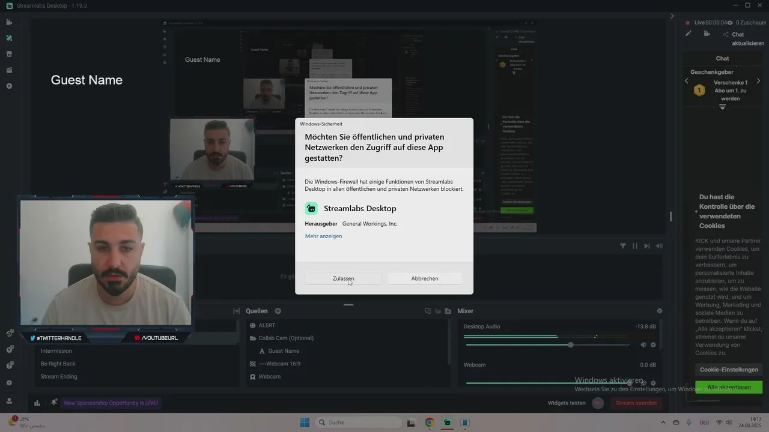The height and width of the screenshot is (432, 769).
Task: Open the Mehr anzeigen link
Action: tap(323, 236)
